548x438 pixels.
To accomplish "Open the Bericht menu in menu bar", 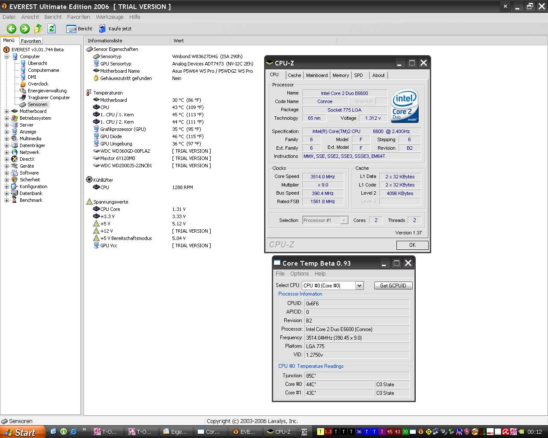I will point(53,17).
